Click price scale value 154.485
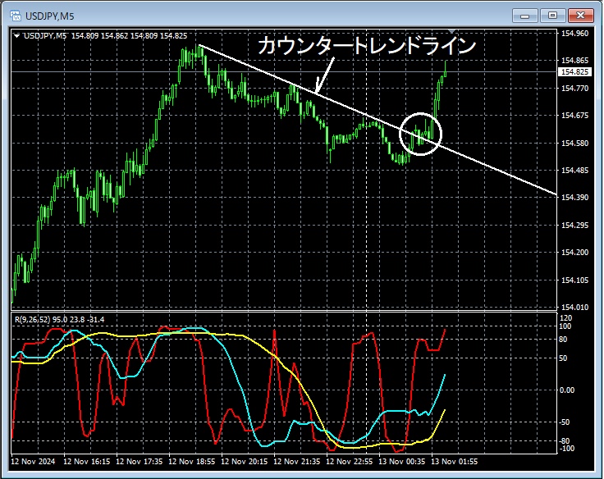 (x=574, y=170)
